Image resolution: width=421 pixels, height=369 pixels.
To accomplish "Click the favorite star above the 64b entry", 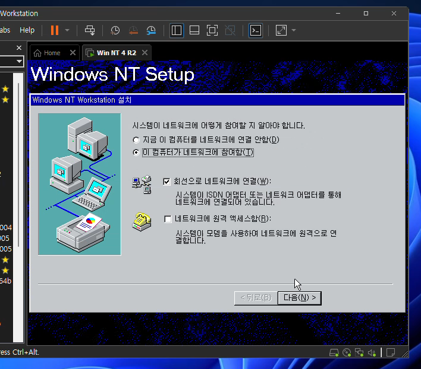I will pyautogui.click(x=5, y=271).
